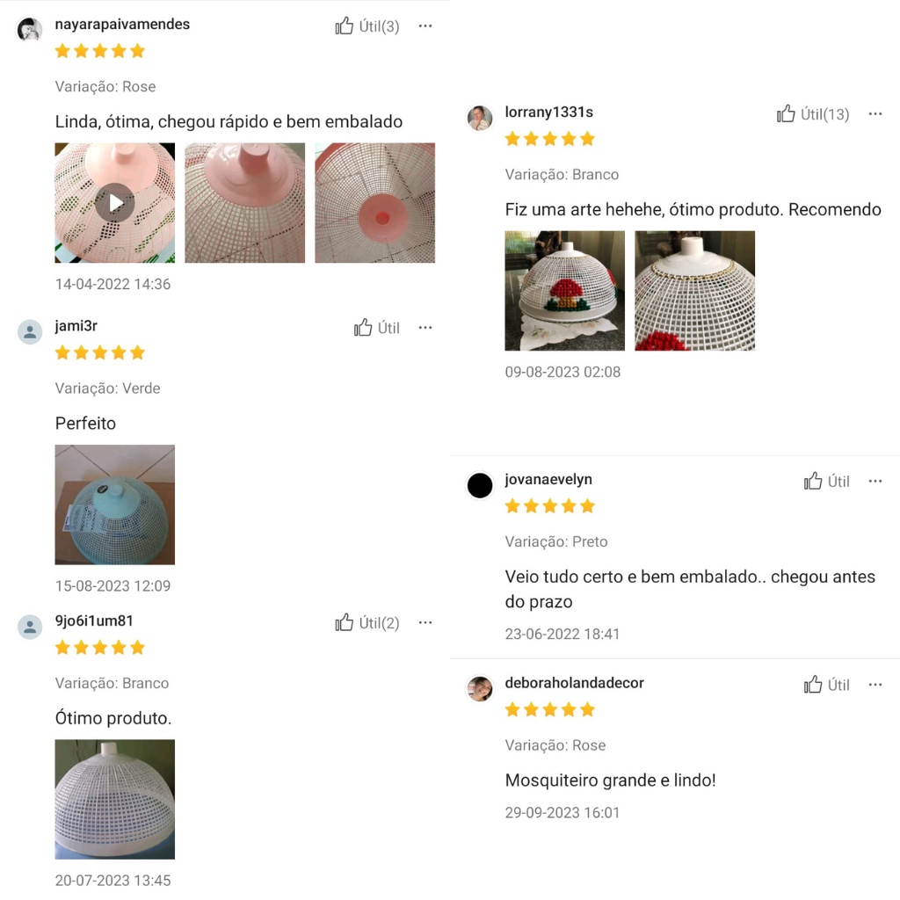Open username link jovanaevelyn
The width and height of the screenshot is (900, 900).
[548, 479]
